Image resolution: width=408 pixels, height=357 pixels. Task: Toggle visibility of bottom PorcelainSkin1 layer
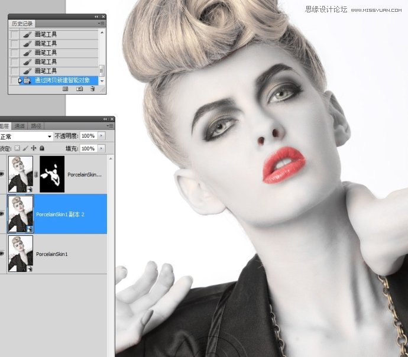pos(2,254)
